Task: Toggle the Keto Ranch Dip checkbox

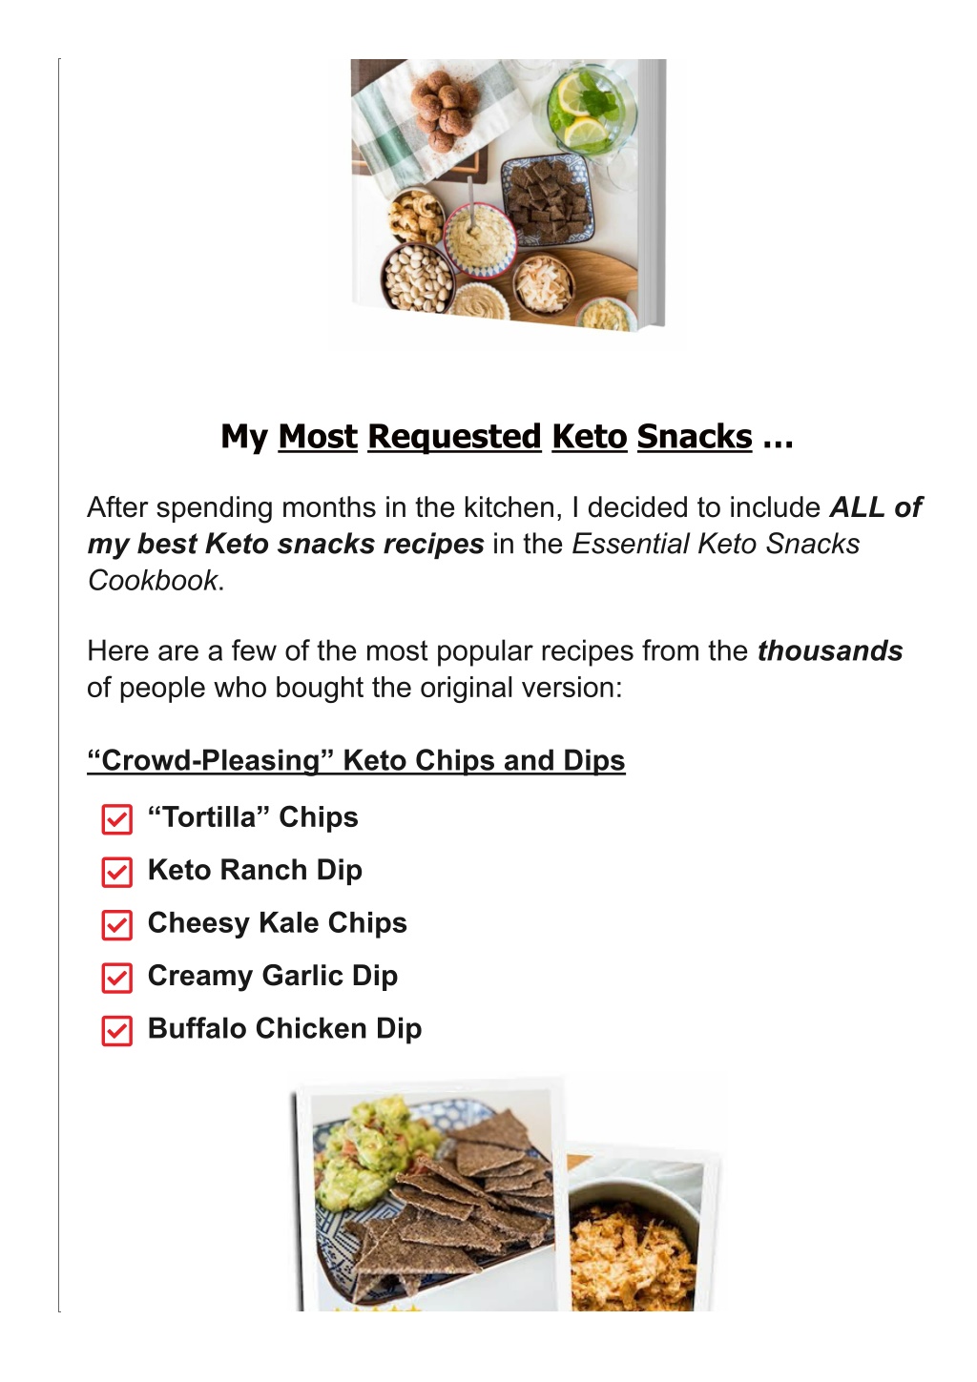Action: click(116, 872)
